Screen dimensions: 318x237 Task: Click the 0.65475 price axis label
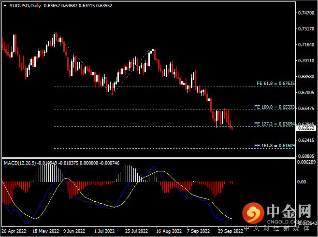click(306, 109)
